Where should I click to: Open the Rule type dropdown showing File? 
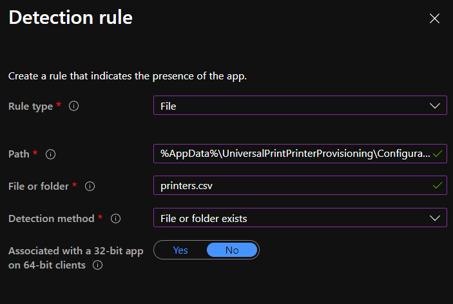[290, 106]
